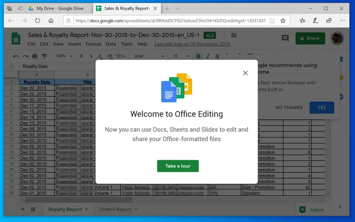Select the Paint format tool
355x222 pixels.
coord(43,56)
